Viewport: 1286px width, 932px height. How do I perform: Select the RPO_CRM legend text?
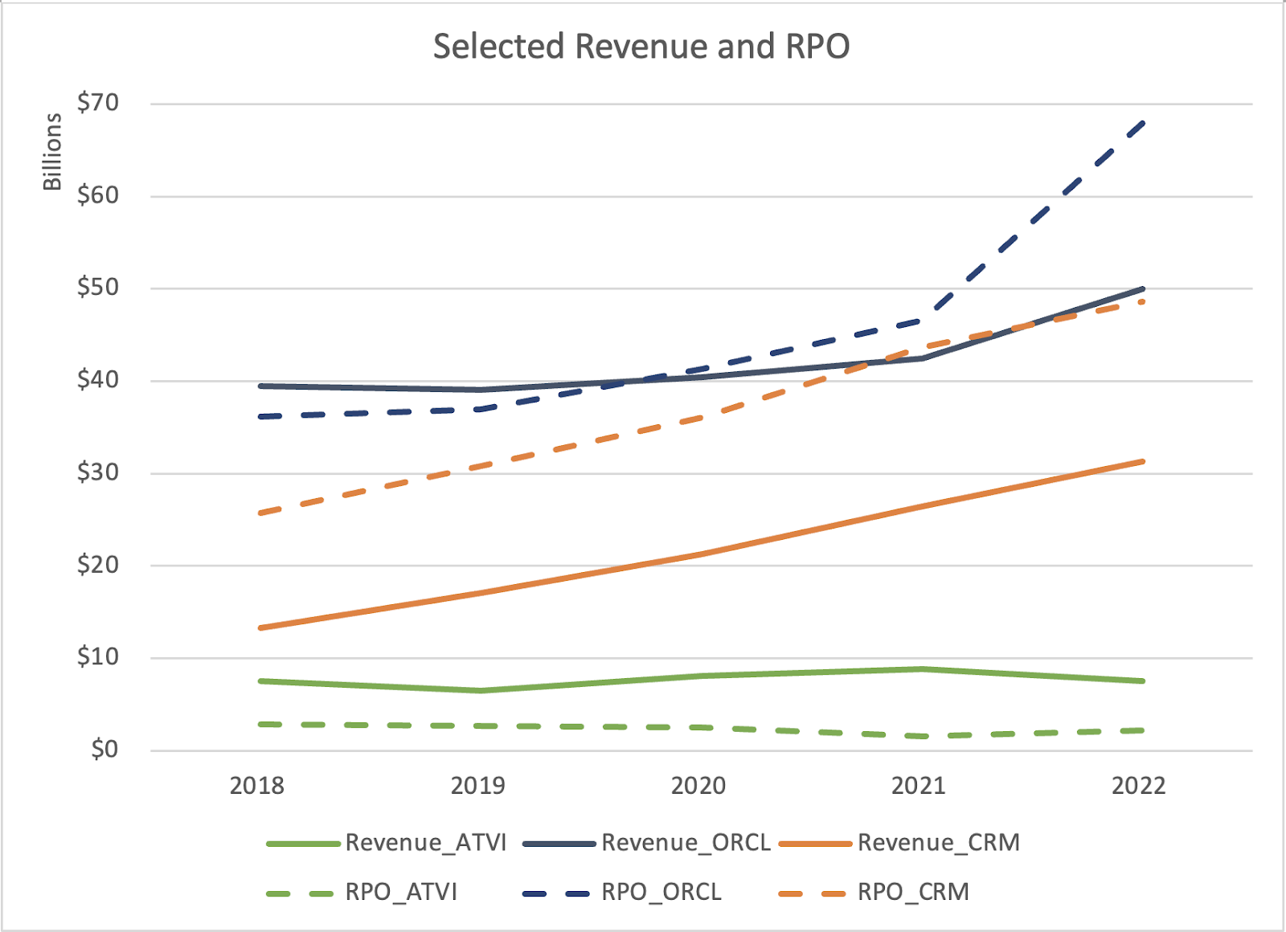(x=913, y=893)
